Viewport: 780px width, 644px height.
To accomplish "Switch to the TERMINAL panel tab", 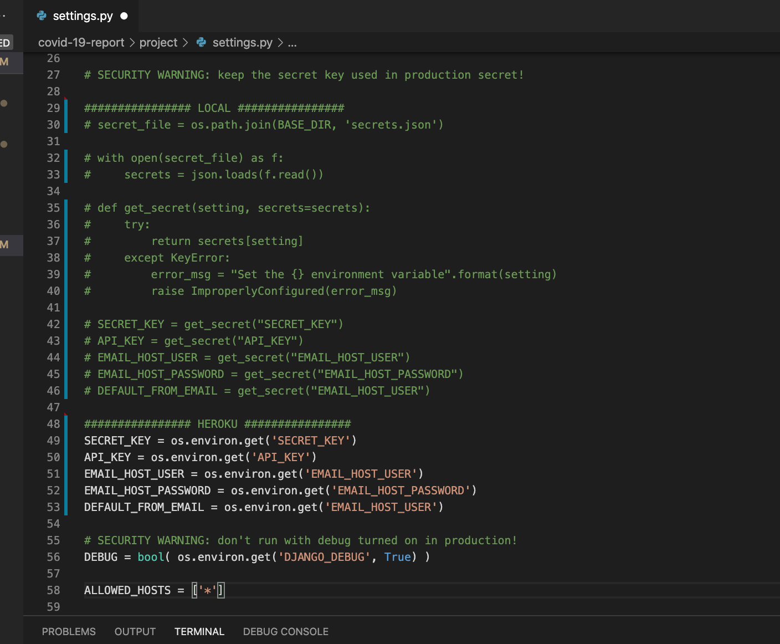I will coord(199,632).
